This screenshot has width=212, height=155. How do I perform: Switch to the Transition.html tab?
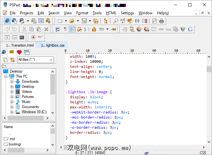coord(20,45)
